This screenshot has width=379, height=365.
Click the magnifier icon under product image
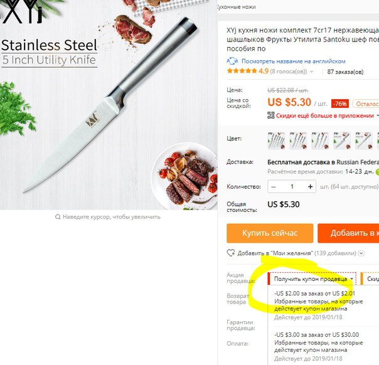coord(58,217)
